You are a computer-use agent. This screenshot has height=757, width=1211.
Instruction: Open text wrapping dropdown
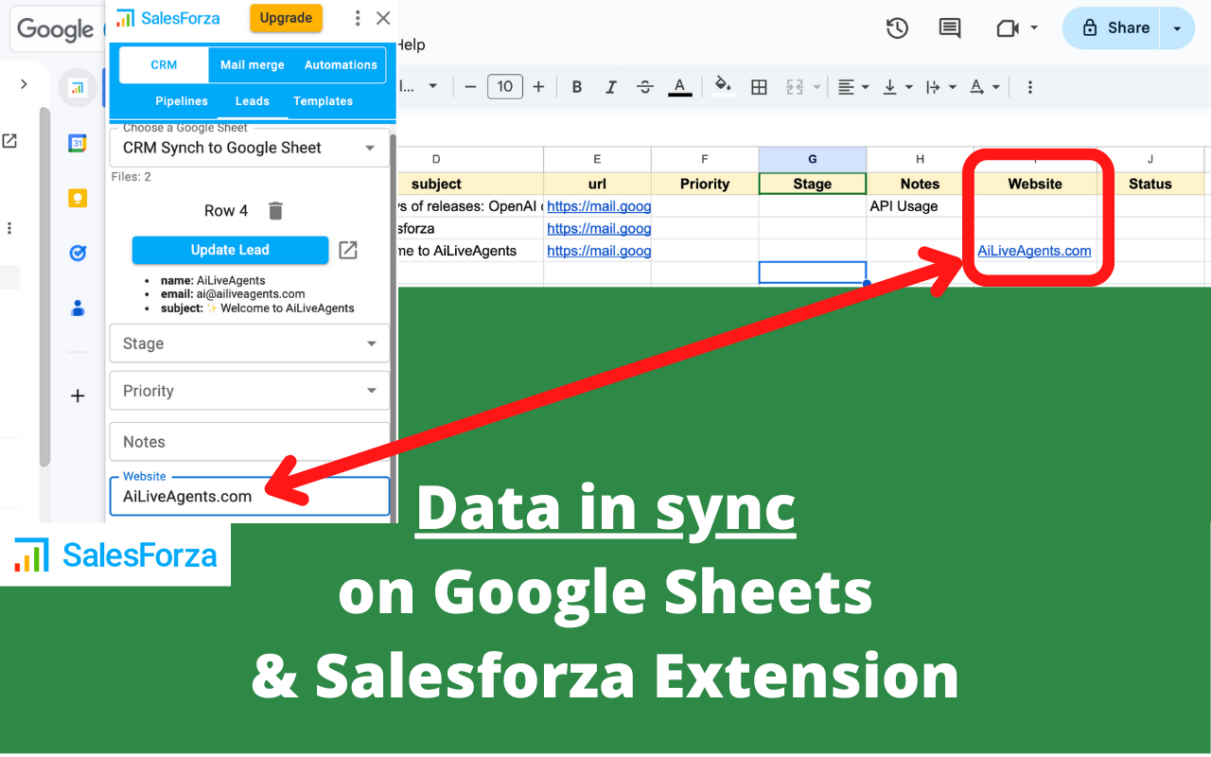[x=941, y=87]
